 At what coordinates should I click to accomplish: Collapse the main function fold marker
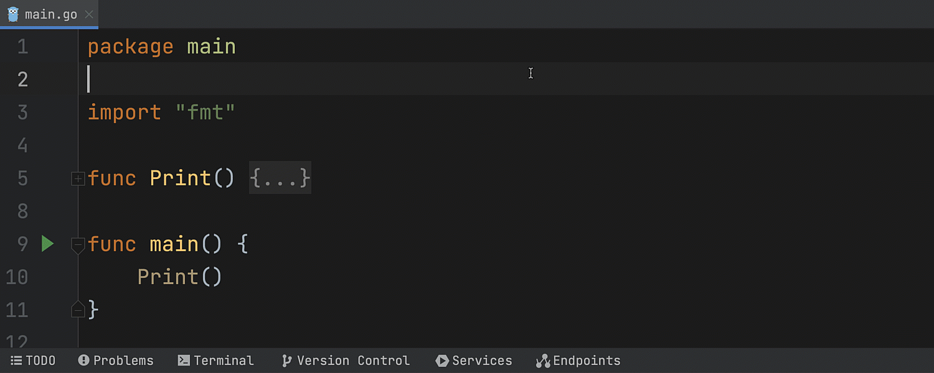coord(78,246)
